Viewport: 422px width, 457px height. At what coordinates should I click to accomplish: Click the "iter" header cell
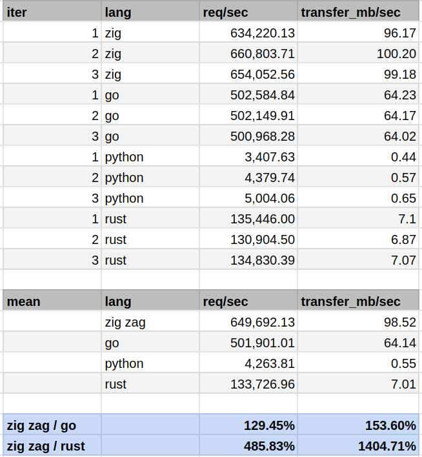tap(52, 12)
